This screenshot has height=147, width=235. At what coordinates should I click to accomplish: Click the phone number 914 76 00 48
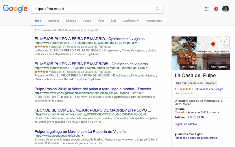click(196, 117)
